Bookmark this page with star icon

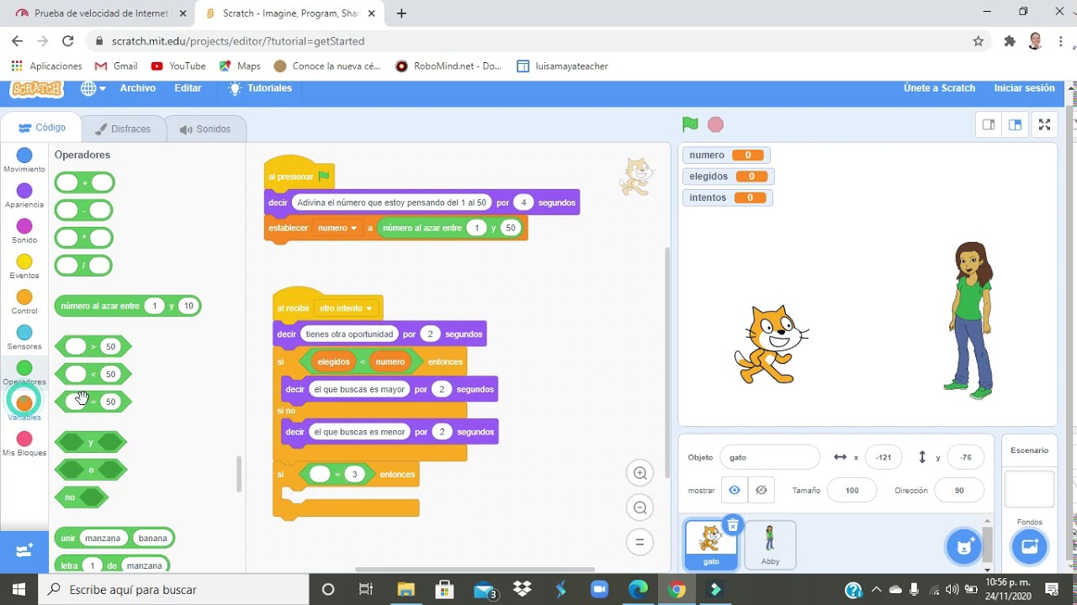tap(978, 41)
